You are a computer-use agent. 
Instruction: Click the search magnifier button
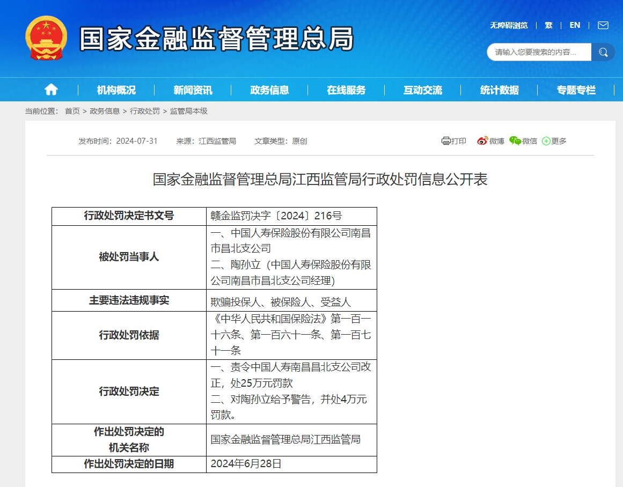pyautogui.click(x=603, y=52)
